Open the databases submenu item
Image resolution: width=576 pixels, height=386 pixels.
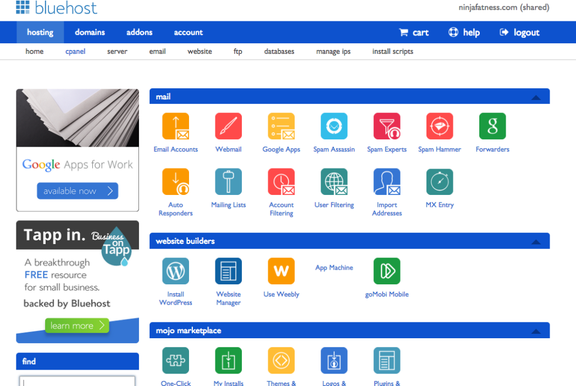pyautogui.click(x=279, y=51)
